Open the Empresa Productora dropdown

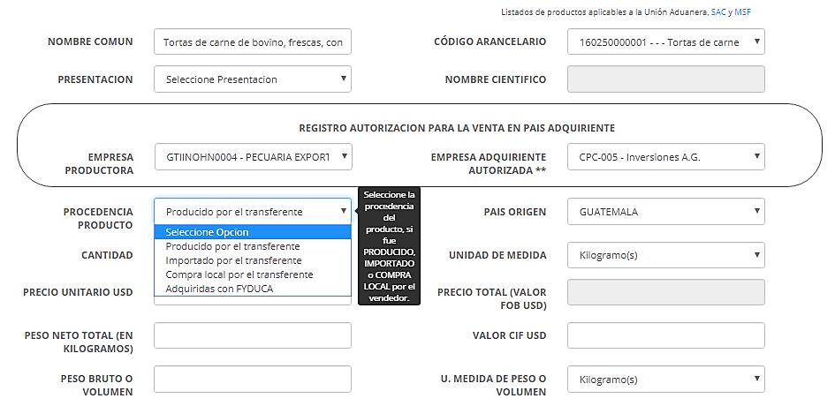254,157
